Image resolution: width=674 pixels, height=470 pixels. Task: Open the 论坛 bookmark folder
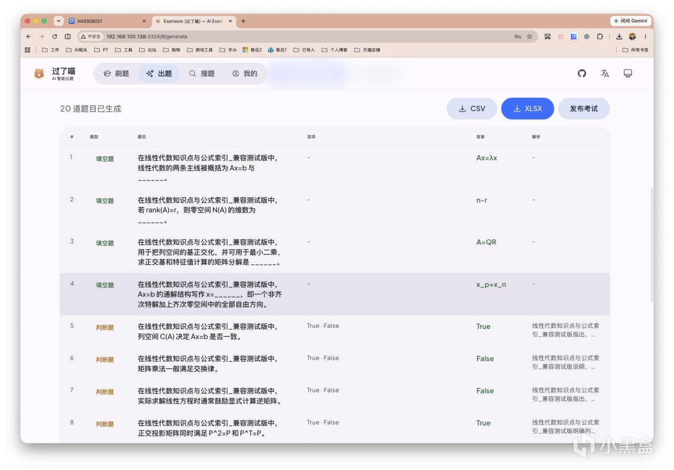[147, 50]
